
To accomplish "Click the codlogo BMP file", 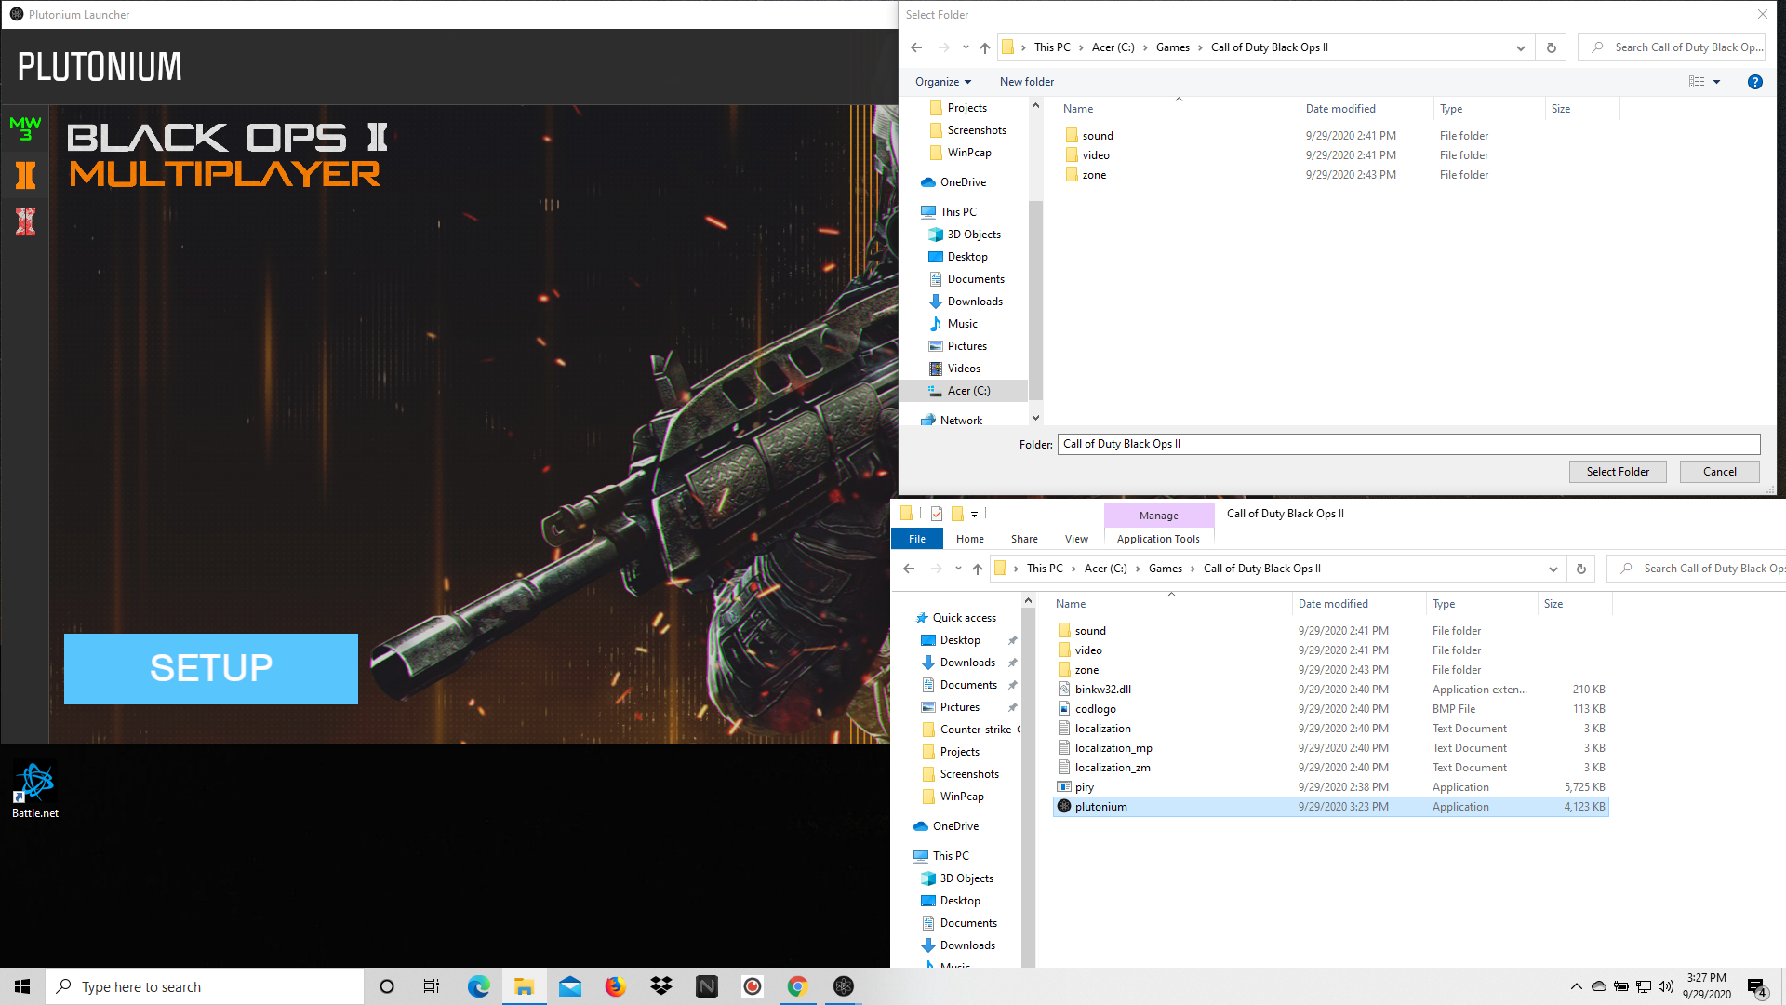I will point(1096,708).
